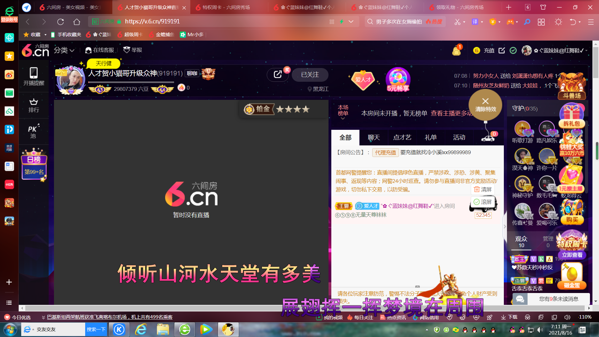Click the 110% zoom level control

tap(585, 317)
